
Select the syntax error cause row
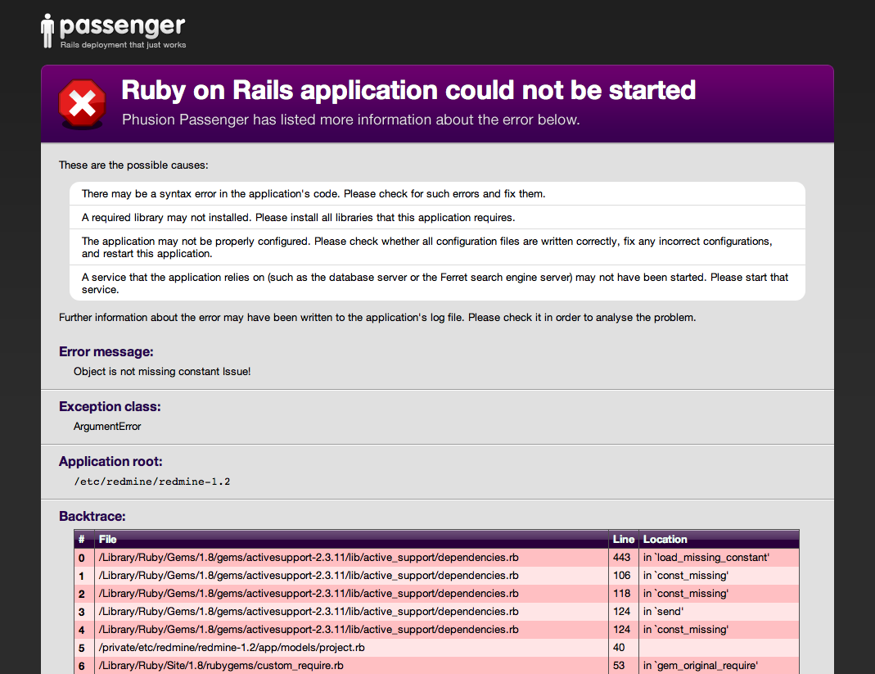click(437, 194)
